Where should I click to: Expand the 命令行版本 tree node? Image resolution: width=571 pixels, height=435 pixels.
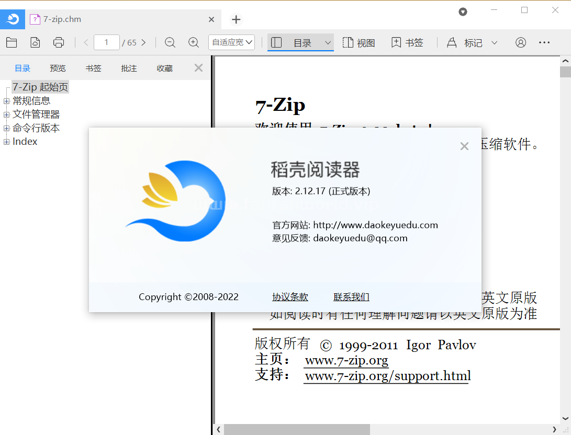pyautogui.click(x=7, y=129)
